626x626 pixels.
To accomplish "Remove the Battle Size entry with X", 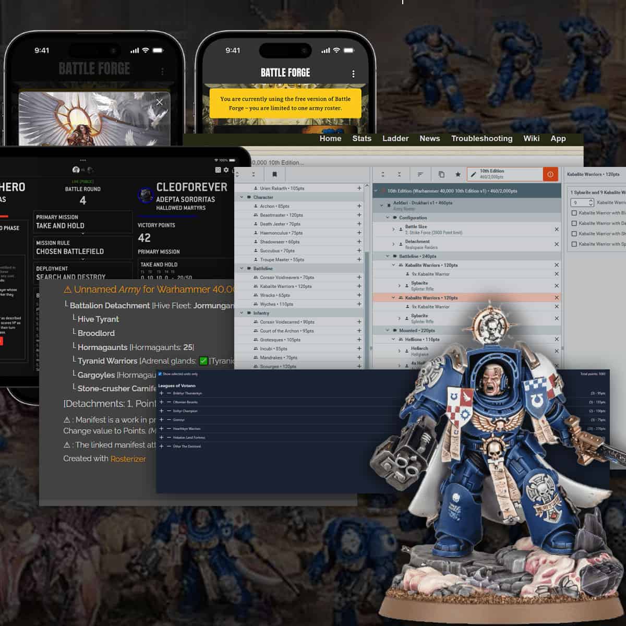I will [557, 230].
